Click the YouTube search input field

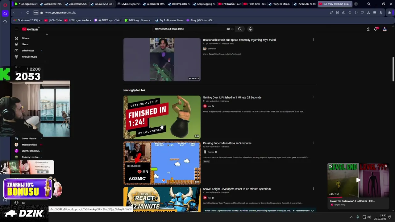[x=189, y=29]
